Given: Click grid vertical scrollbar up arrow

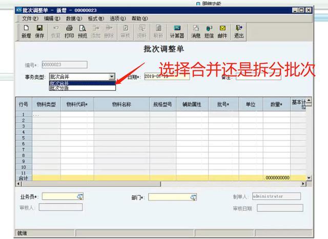Looking at the screenshot, I should tap(309, 100).
